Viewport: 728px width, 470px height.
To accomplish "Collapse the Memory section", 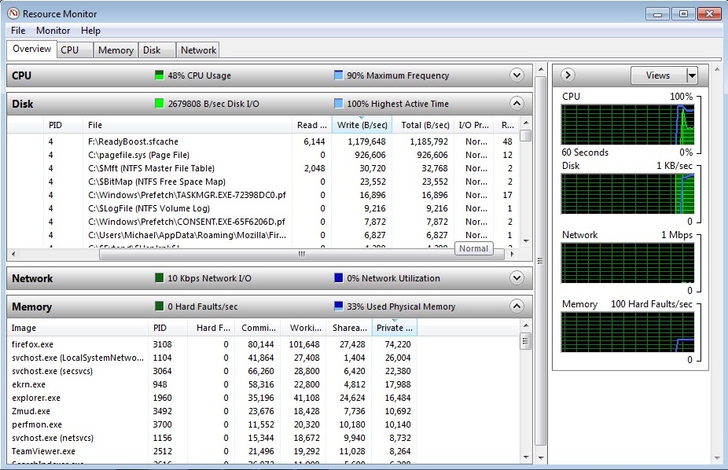I will pos(517,307).
